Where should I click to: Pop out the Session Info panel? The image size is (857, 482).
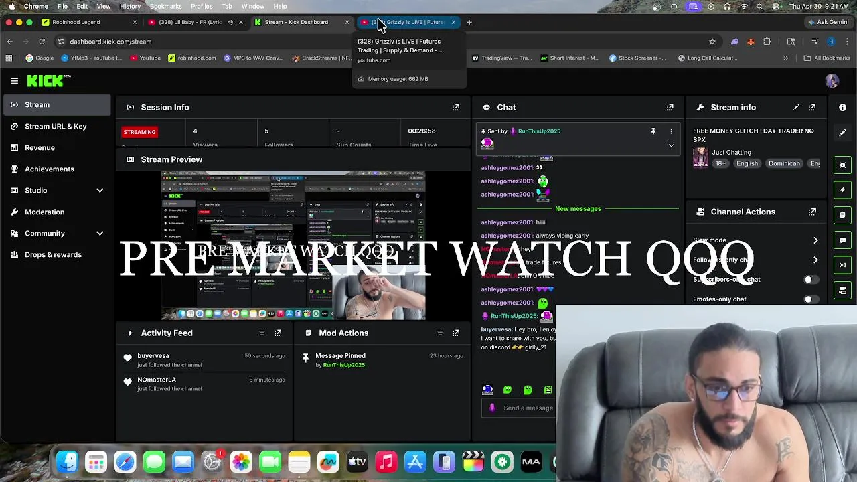[456, 107]
